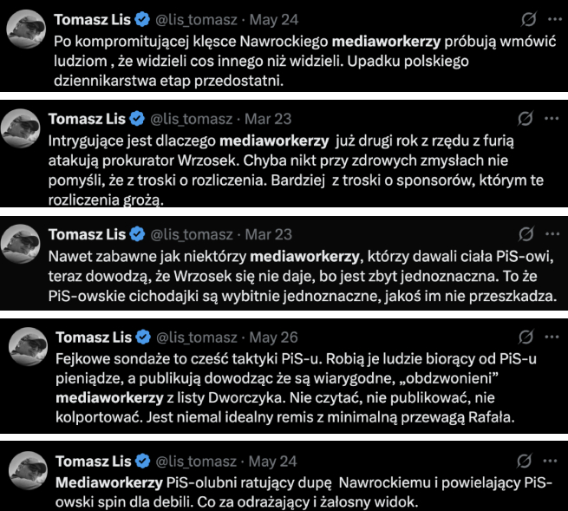This screenshot has height=511, width=568.
Task: Click the Mar 23 date on the prokurator Wrzosek tweet
Action: [268, 119]
